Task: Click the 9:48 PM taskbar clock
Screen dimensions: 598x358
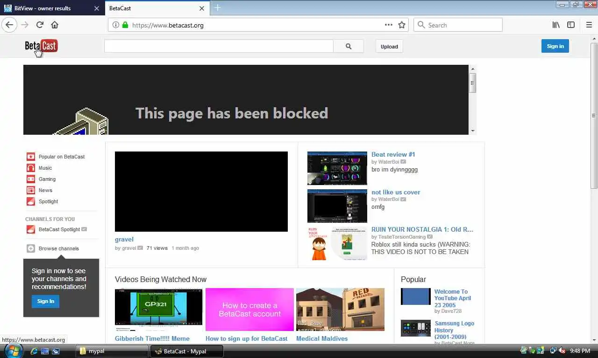Action: [x=580, y=351]
